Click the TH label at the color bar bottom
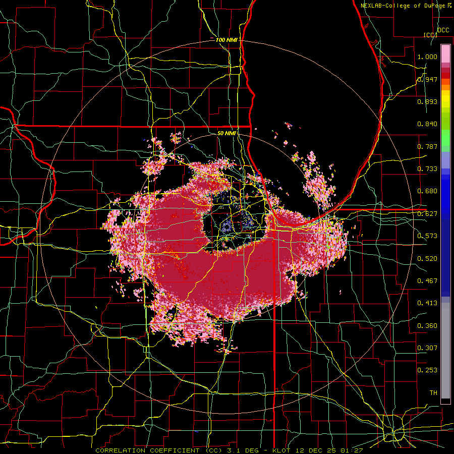Viewport: 454px width, 454px height. point(433,393)
